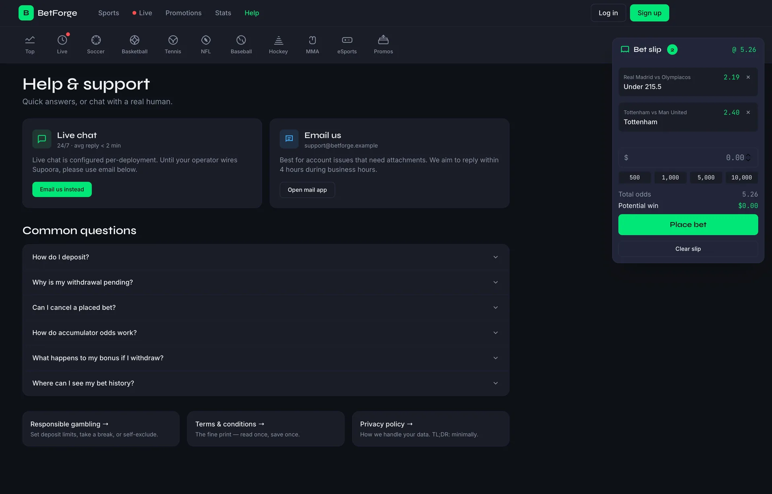Focus the stake amount input field
This screenshot has width=772, height=494.
pos(688,158)
